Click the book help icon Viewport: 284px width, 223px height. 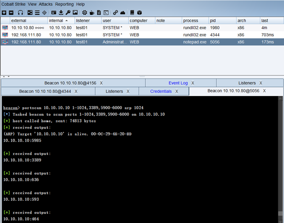[132, 12]
